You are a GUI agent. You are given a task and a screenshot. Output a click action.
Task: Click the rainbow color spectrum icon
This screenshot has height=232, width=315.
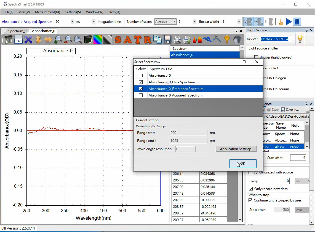point(98,40)
